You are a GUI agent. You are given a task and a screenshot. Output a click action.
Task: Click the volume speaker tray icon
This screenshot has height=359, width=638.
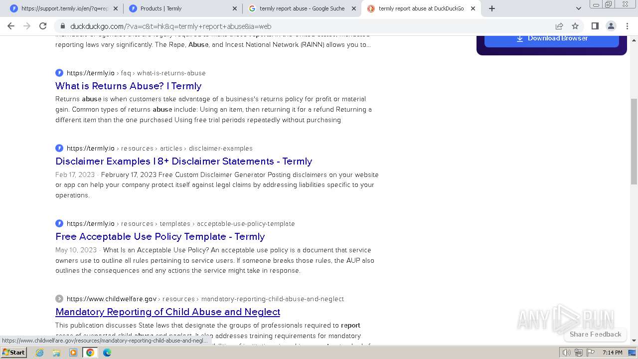point(567,353)
